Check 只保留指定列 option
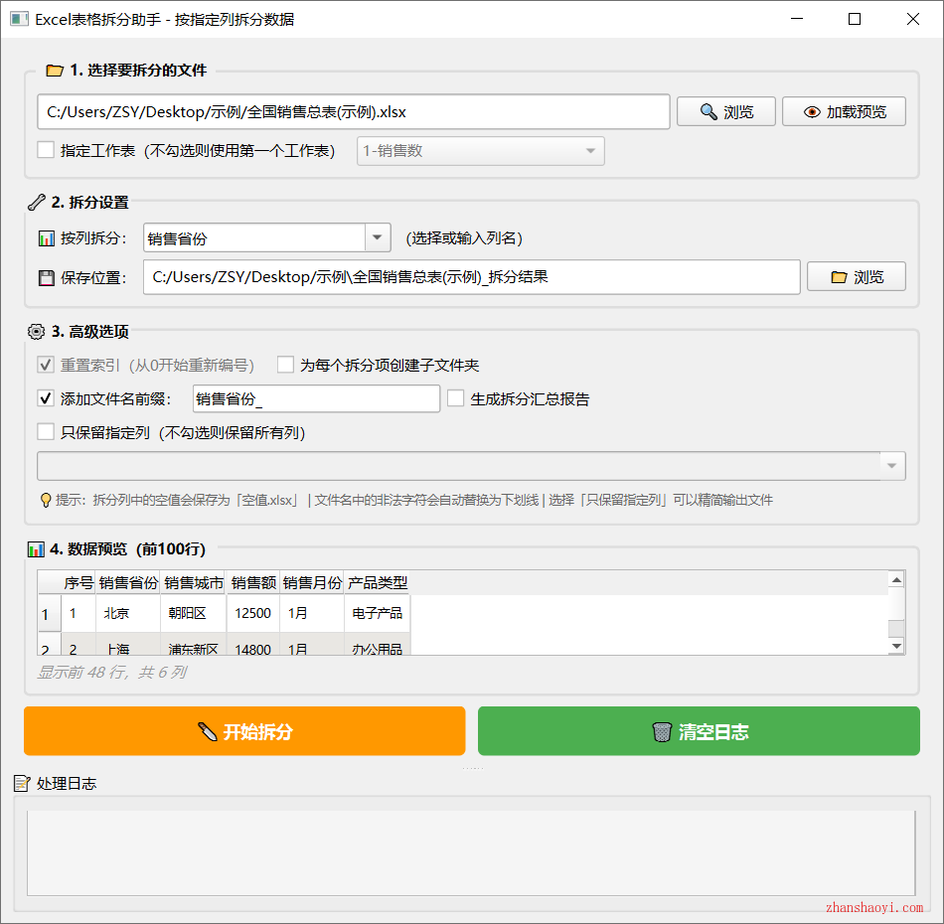Screen dimensions: 944x924 tap(46, 432)
